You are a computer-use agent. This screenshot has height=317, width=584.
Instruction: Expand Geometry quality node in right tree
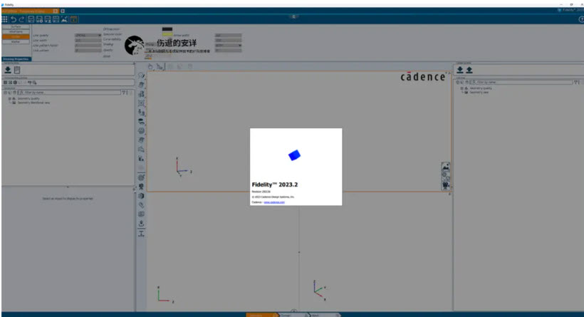[462, 88]
